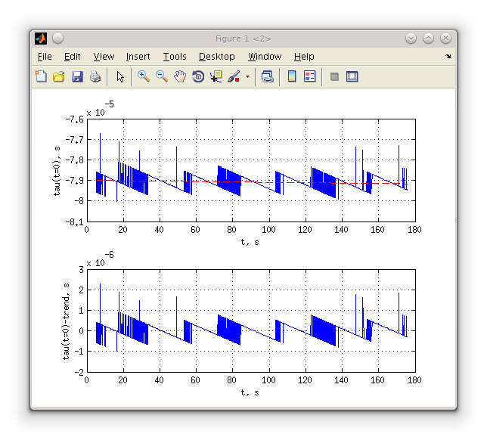Click the New Figure toolbar icon
The height and width of the screenshot is (440, 487).
[41, 76]
